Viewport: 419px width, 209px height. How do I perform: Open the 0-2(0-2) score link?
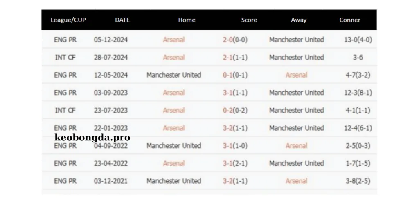coord(235,110)
